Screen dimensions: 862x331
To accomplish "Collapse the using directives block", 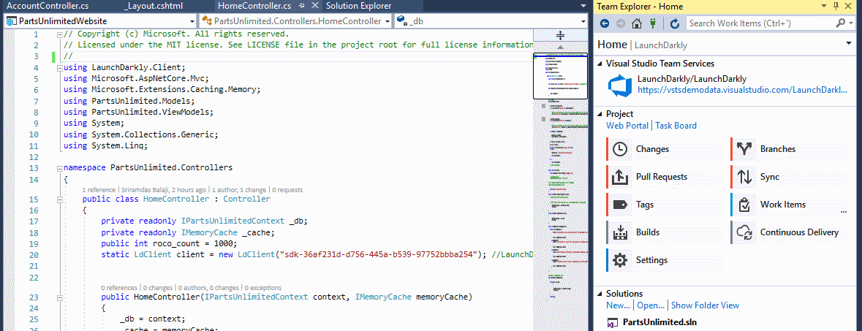I will [x=59, y=68].
